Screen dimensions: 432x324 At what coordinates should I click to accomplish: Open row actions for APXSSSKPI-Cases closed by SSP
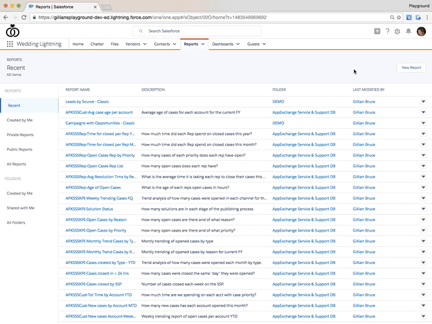pyautogui.click(x=423, y=284)
